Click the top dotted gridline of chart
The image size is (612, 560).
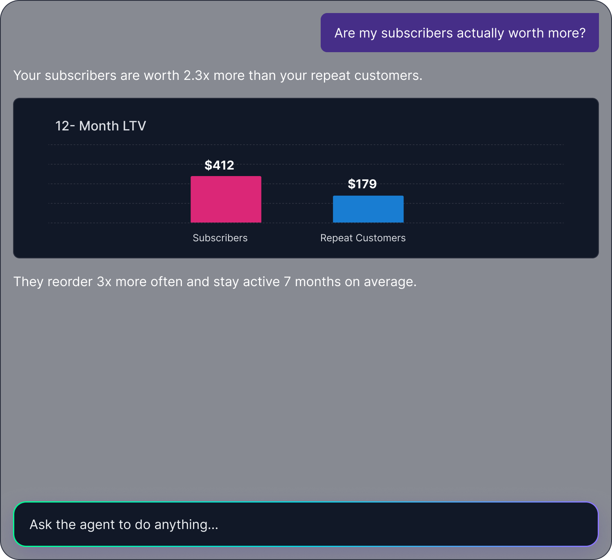tap(306, 145)
